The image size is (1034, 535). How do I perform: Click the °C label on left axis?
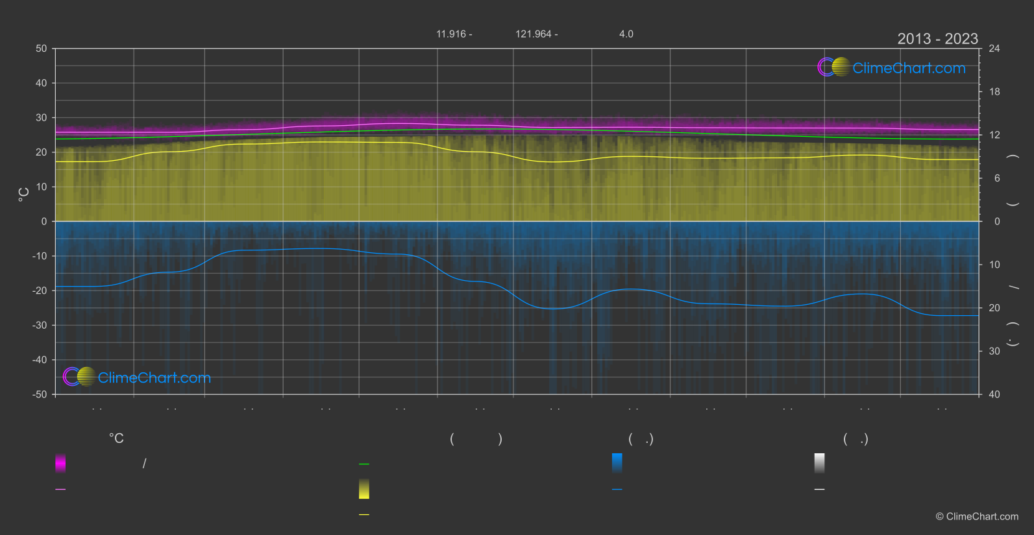point(24,195)
